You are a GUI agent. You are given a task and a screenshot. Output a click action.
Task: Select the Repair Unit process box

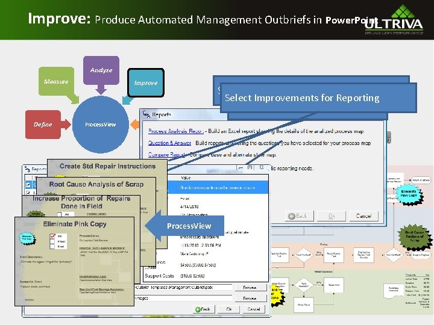click(334, 285)
